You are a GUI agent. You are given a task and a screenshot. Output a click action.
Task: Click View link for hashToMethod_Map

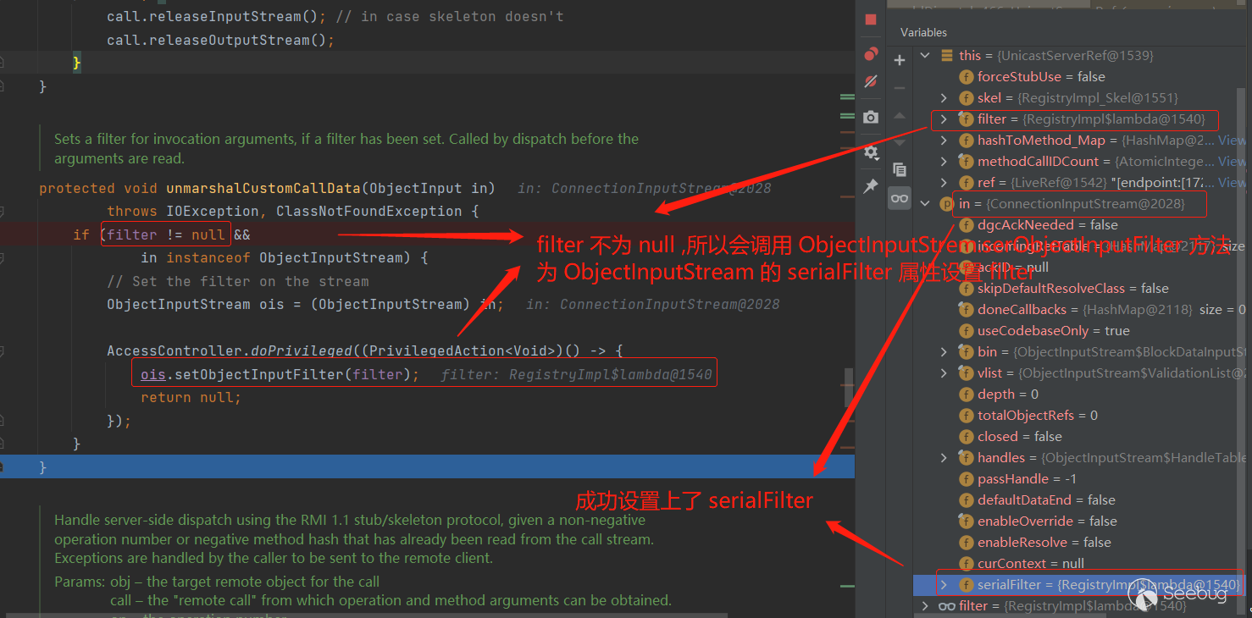1231,141
